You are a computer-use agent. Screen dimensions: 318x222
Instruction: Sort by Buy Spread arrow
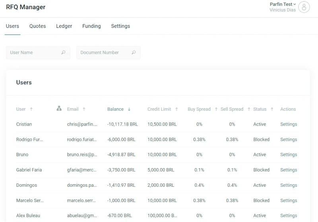tap(216, 109)
